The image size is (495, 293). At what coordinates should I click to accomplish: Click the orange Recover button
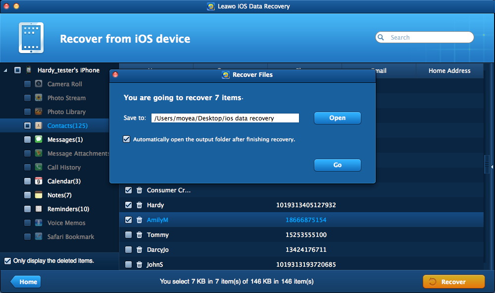(453, 282)
